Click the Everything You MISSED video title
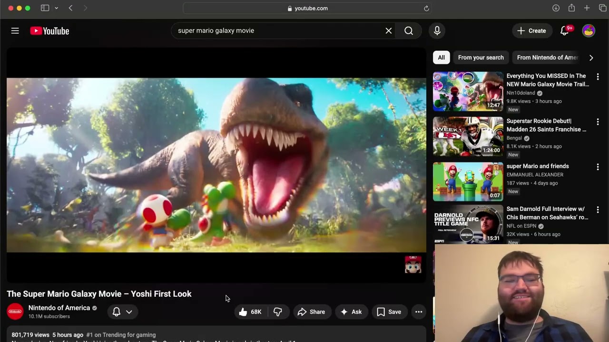 pyautogui.click(x=548, y=80)
